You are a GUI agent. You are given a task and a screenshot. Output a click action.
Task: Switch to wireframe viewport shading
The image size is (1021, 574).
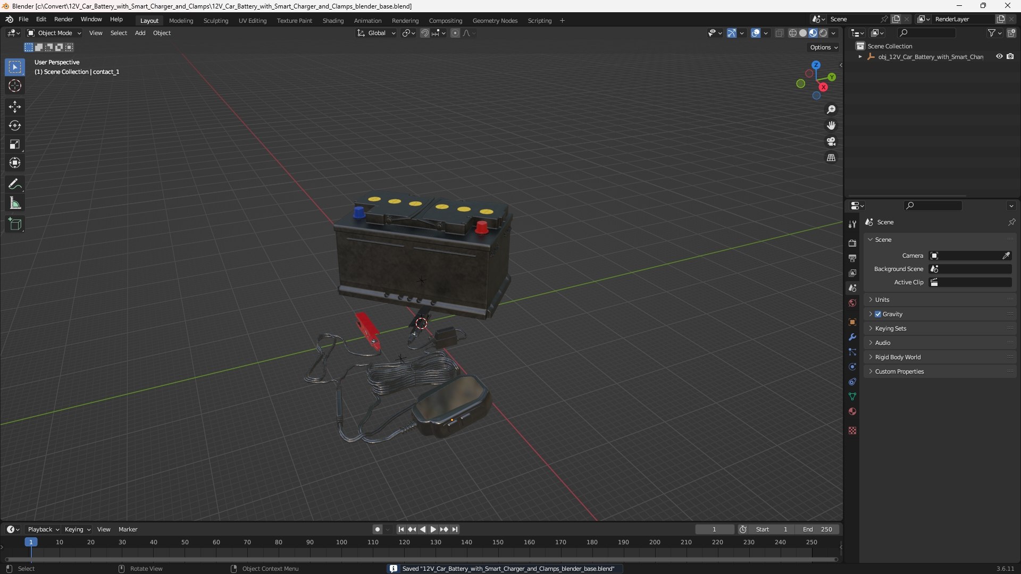[x=793, y=33]
